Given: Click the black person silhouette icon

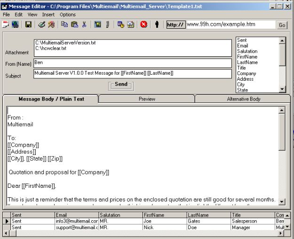Looking at the screenshot, I should (x=157, y=25).
